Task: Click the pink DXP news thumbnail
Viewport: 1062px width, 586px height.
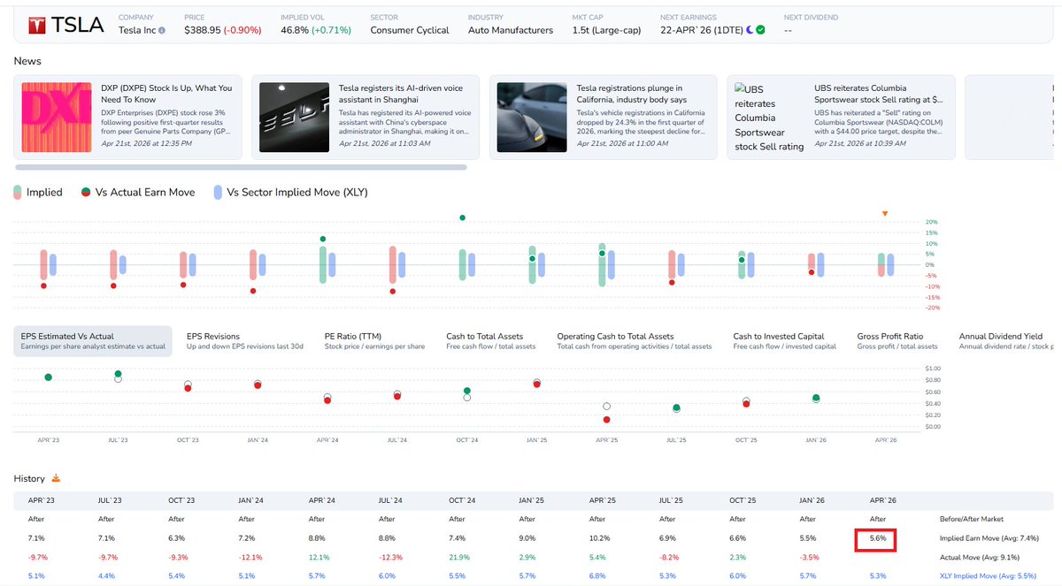Action: click(x=57, y=117)
